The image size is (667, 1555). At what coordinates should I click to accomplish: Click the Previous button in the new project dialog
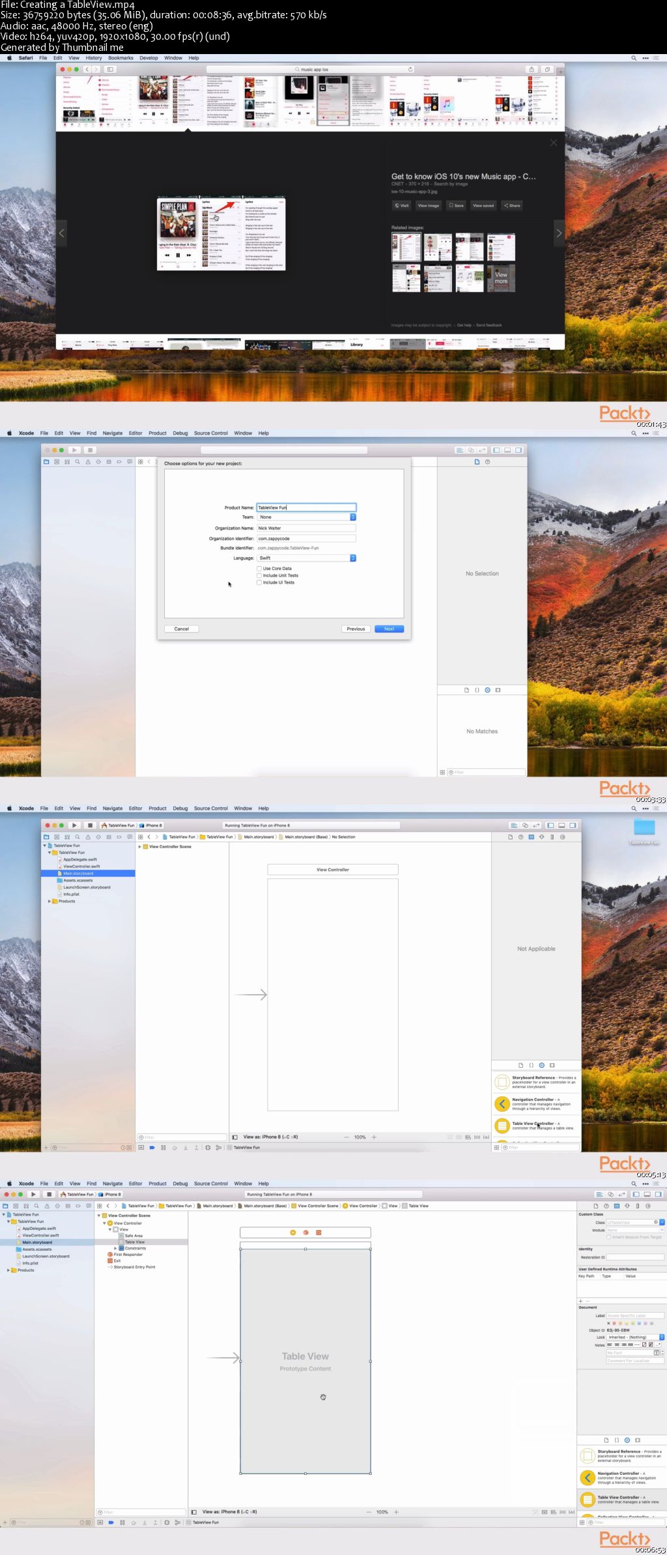[356, 629]
